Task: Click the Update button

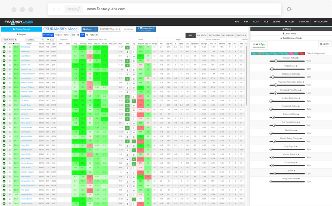Action: coord(325,44)
